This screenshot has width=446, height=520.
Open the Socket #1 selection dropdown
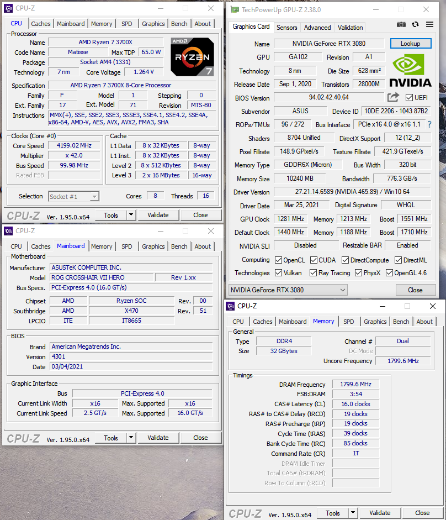click(x=73, y=196)
